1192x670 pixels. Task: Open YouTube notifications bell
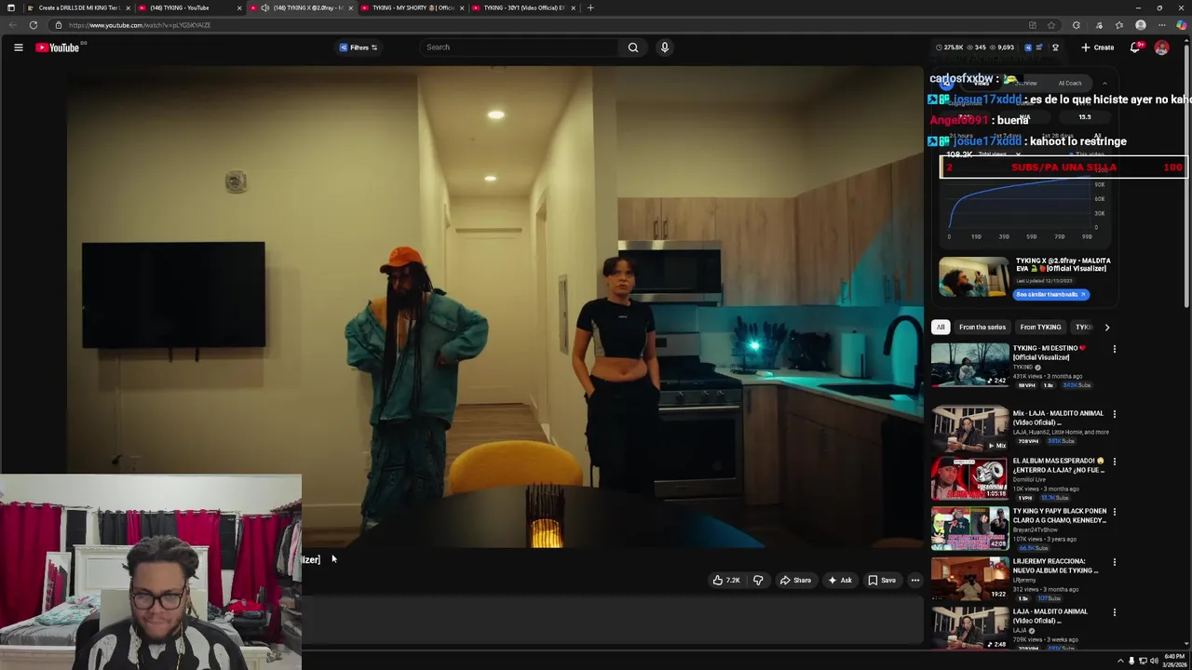coord(1135,47)
